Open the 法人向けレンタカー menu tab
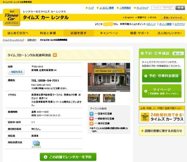 point(170,33)
